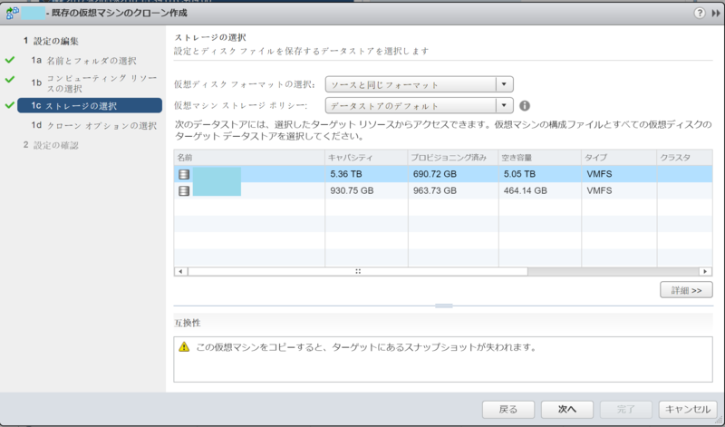Click the splitter handle above 互換性
Screen dimensions: 725x427
(443, 306)
